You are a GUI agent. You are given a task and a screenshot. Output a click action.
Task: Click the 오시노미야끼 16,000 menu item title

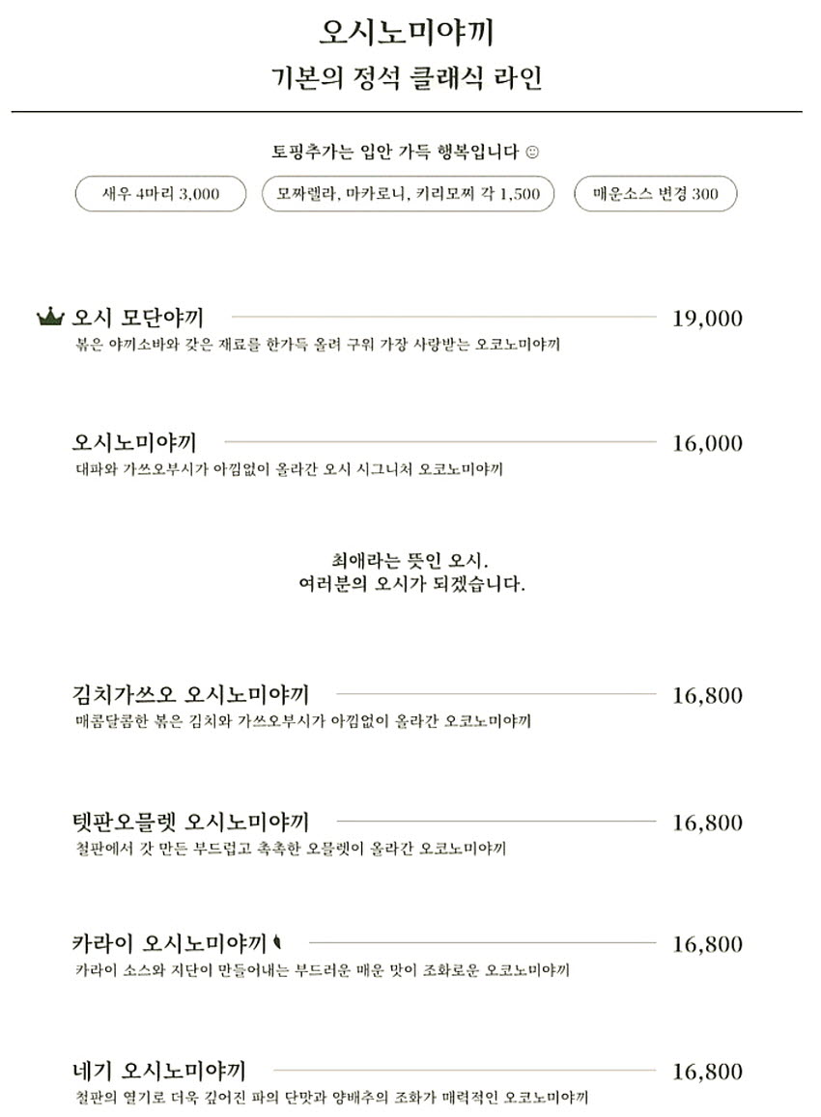click(x=134, y=442)
